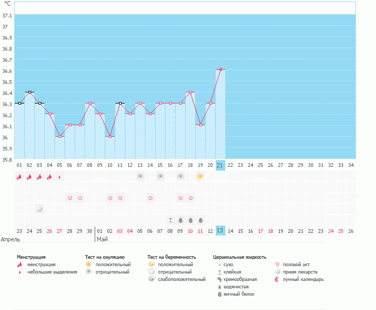
Task: Click heart icon under cycle day 06
Action: tap(70, 198)
